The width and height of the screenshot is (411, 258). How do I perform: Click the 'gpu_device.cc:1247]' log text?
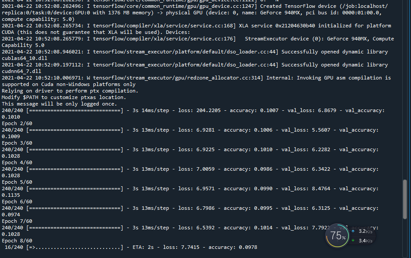click(228, 6)
